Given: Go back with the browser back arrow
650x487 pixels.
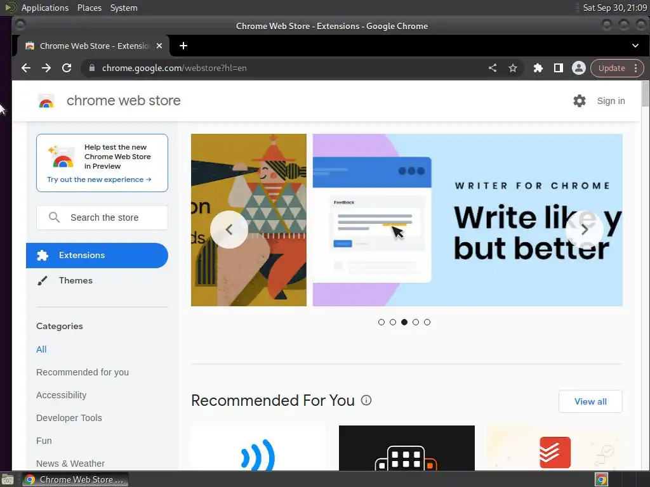Looking at the screenshot, I should pyautogui.click(x=25, y=68).
